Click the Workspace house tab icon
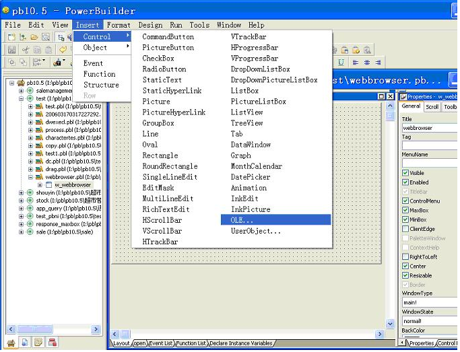Viewport: 460px width, 352px height. tap(11, 343)
